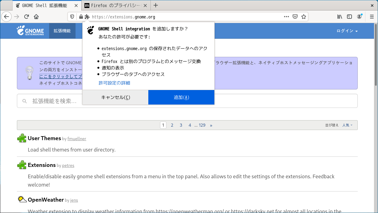Click the padlock site security icon
The width and height of the screenshot is (378, 213).
tap(81, 17)
